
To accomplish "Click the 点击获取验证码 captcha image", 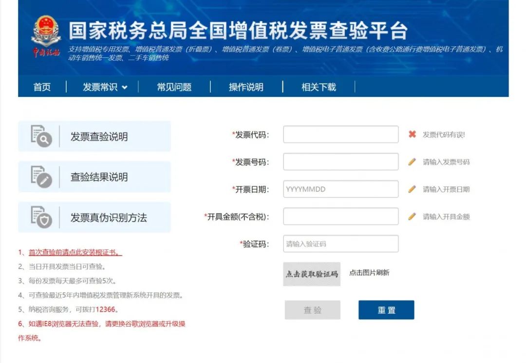I will coord(312,274).
